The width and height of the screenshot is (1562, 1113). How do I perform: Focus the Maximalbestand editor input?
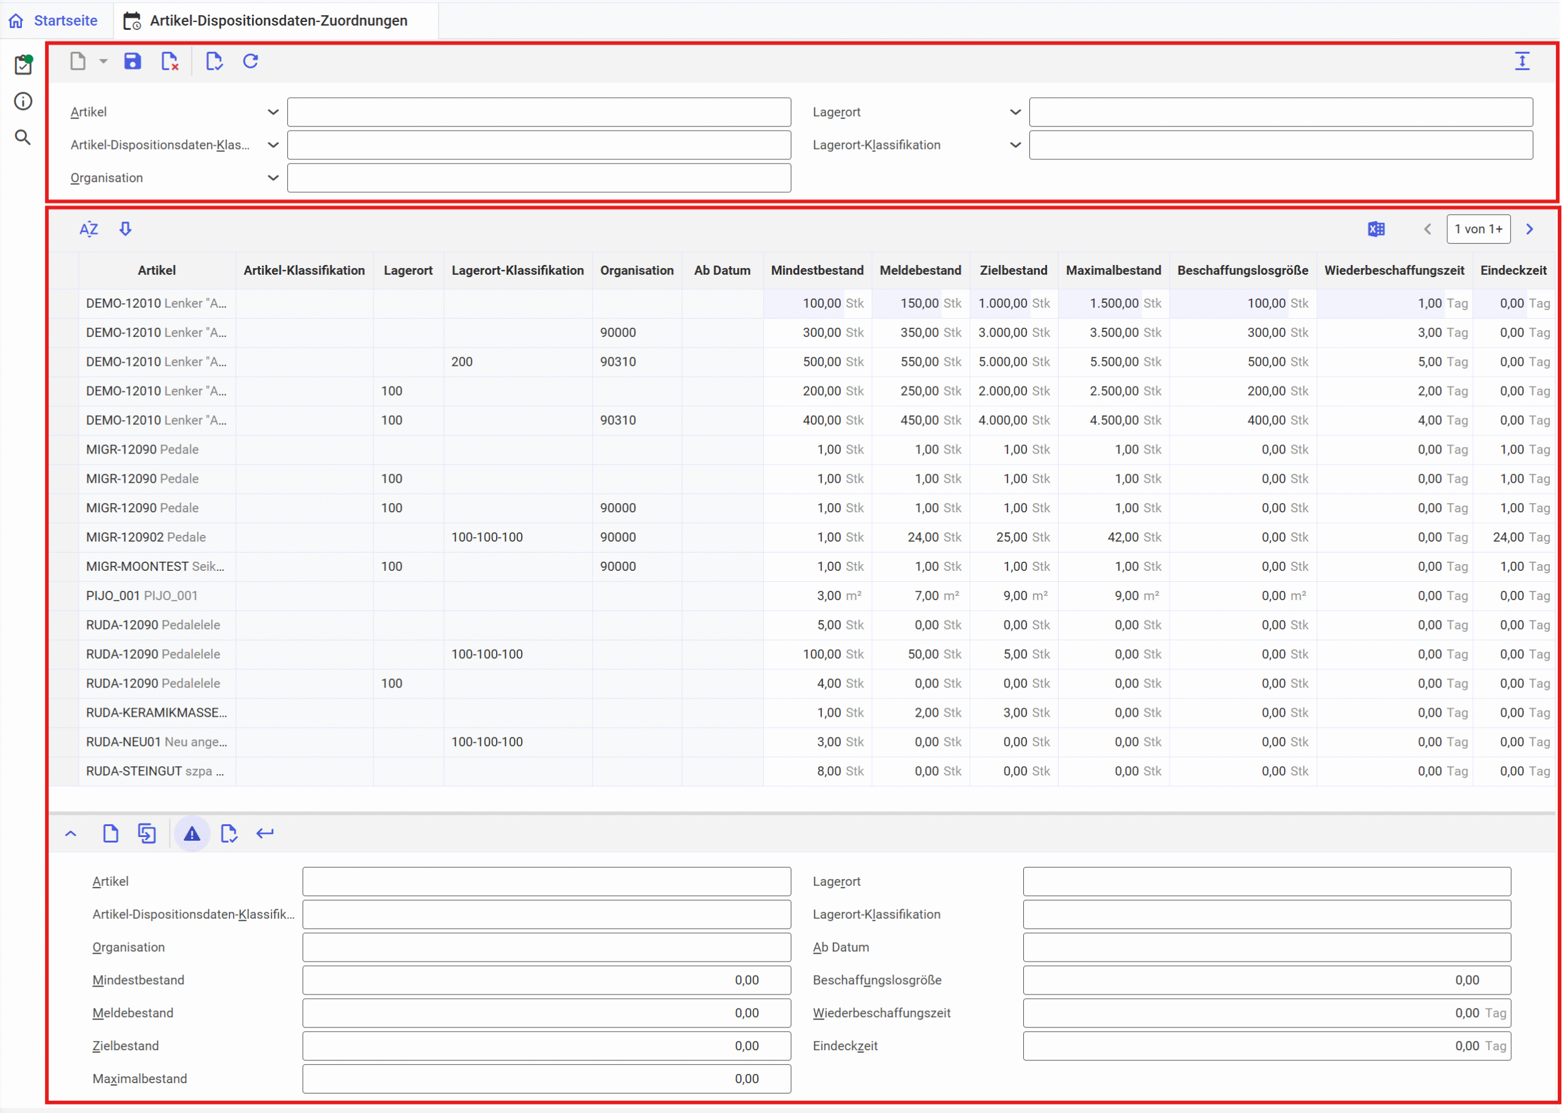[547, 1079]
